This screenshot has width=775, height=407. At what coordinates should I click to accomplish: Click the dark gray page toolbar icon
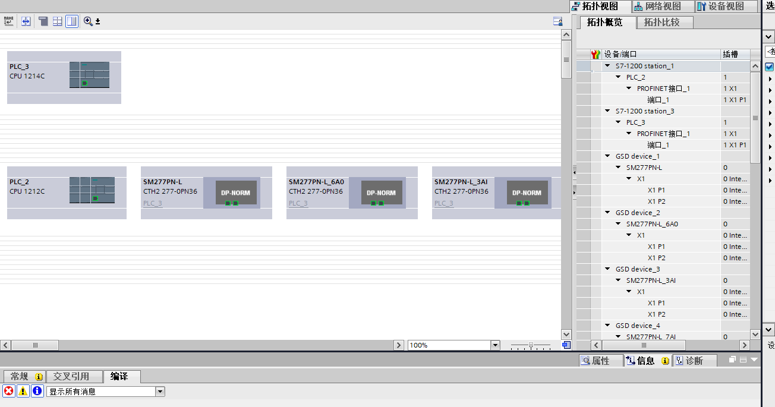pyautogui.click(x=43, y=21)
